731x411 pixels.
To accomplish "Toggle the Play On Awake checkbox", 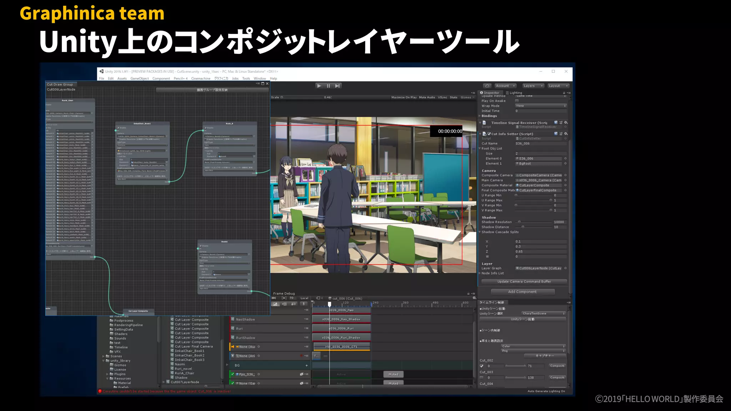I will [x=517, y=101].
